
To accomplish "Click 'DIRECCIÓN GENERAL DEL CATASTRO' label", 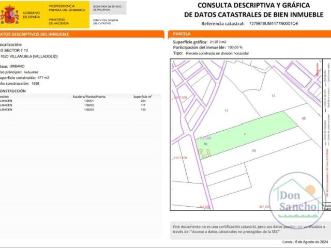I will point(106,22).
